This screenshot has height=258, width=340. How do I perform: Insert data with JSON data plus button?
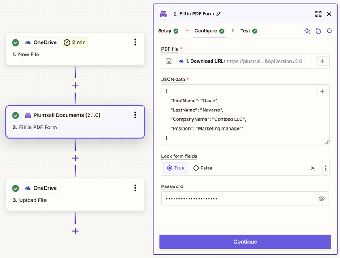[322, 92]
